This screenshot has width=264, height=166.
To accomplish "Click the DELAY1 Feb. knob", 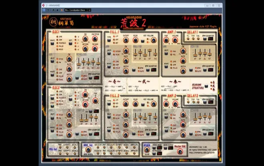I will tap(198, 39).
